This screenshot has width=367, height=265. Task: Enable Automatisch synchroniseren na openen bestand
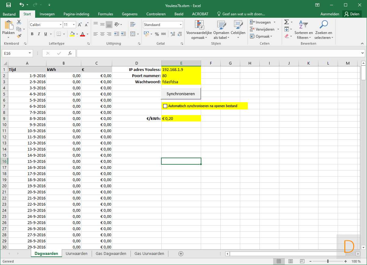pyautogui.click(x=166, y=106)
